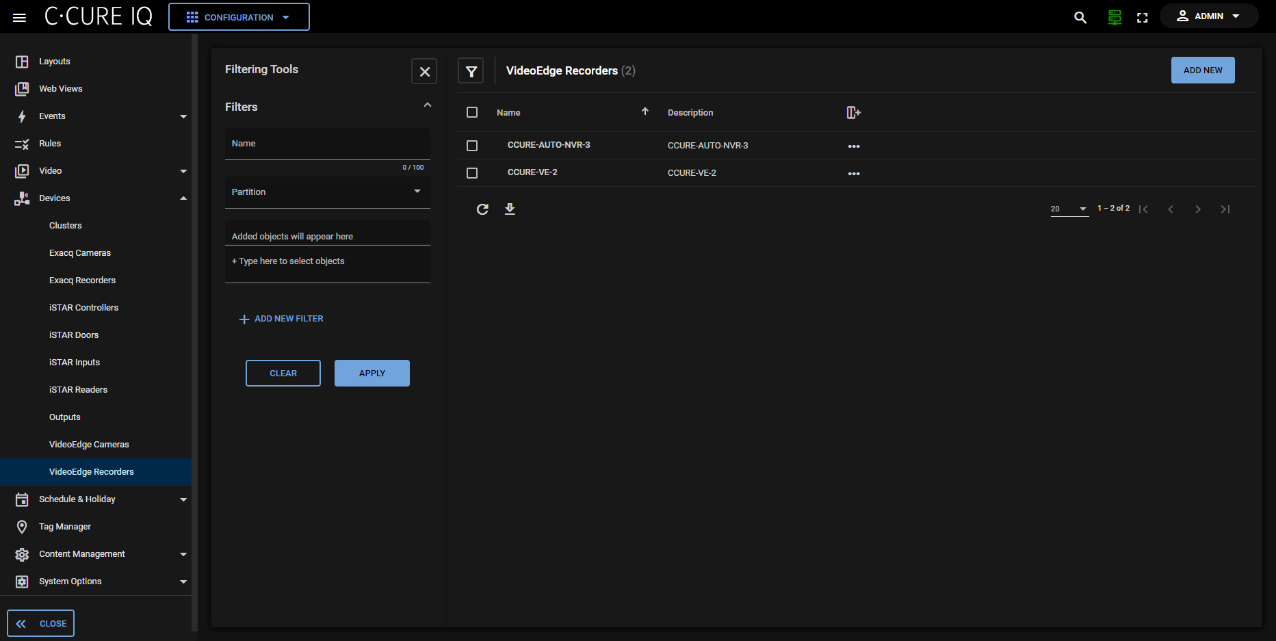Open the server status icon

1115,18
